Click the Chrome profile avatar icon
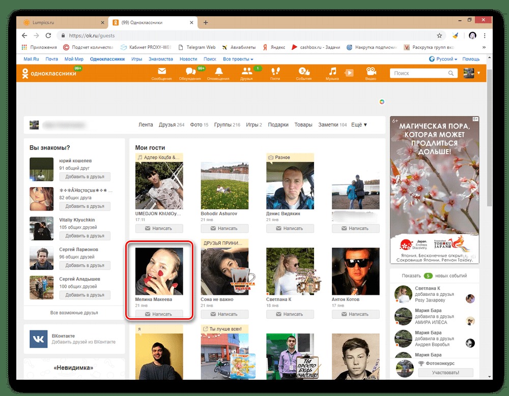Image resolution: width=509 pixels, height=396 pixels. tap(472, 36)
